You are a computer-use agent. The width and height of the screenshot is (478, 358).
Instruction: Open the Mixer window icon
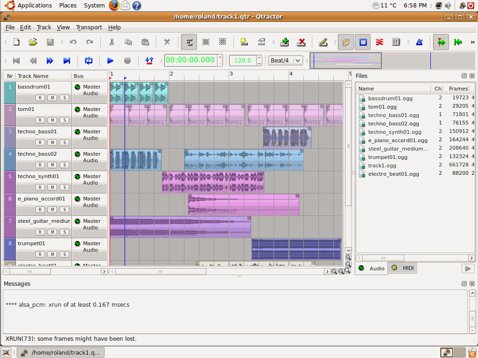(396, 42)
